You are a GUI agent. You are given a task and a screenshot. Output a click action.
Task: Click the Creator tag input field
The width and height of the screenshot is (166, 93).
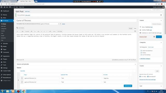[x=147, y=71]
